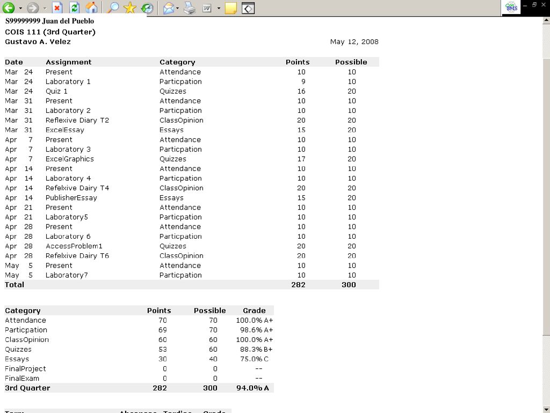Click the scrollbar down arrow
The image size is (550, 413).
[x=546, y=409]
